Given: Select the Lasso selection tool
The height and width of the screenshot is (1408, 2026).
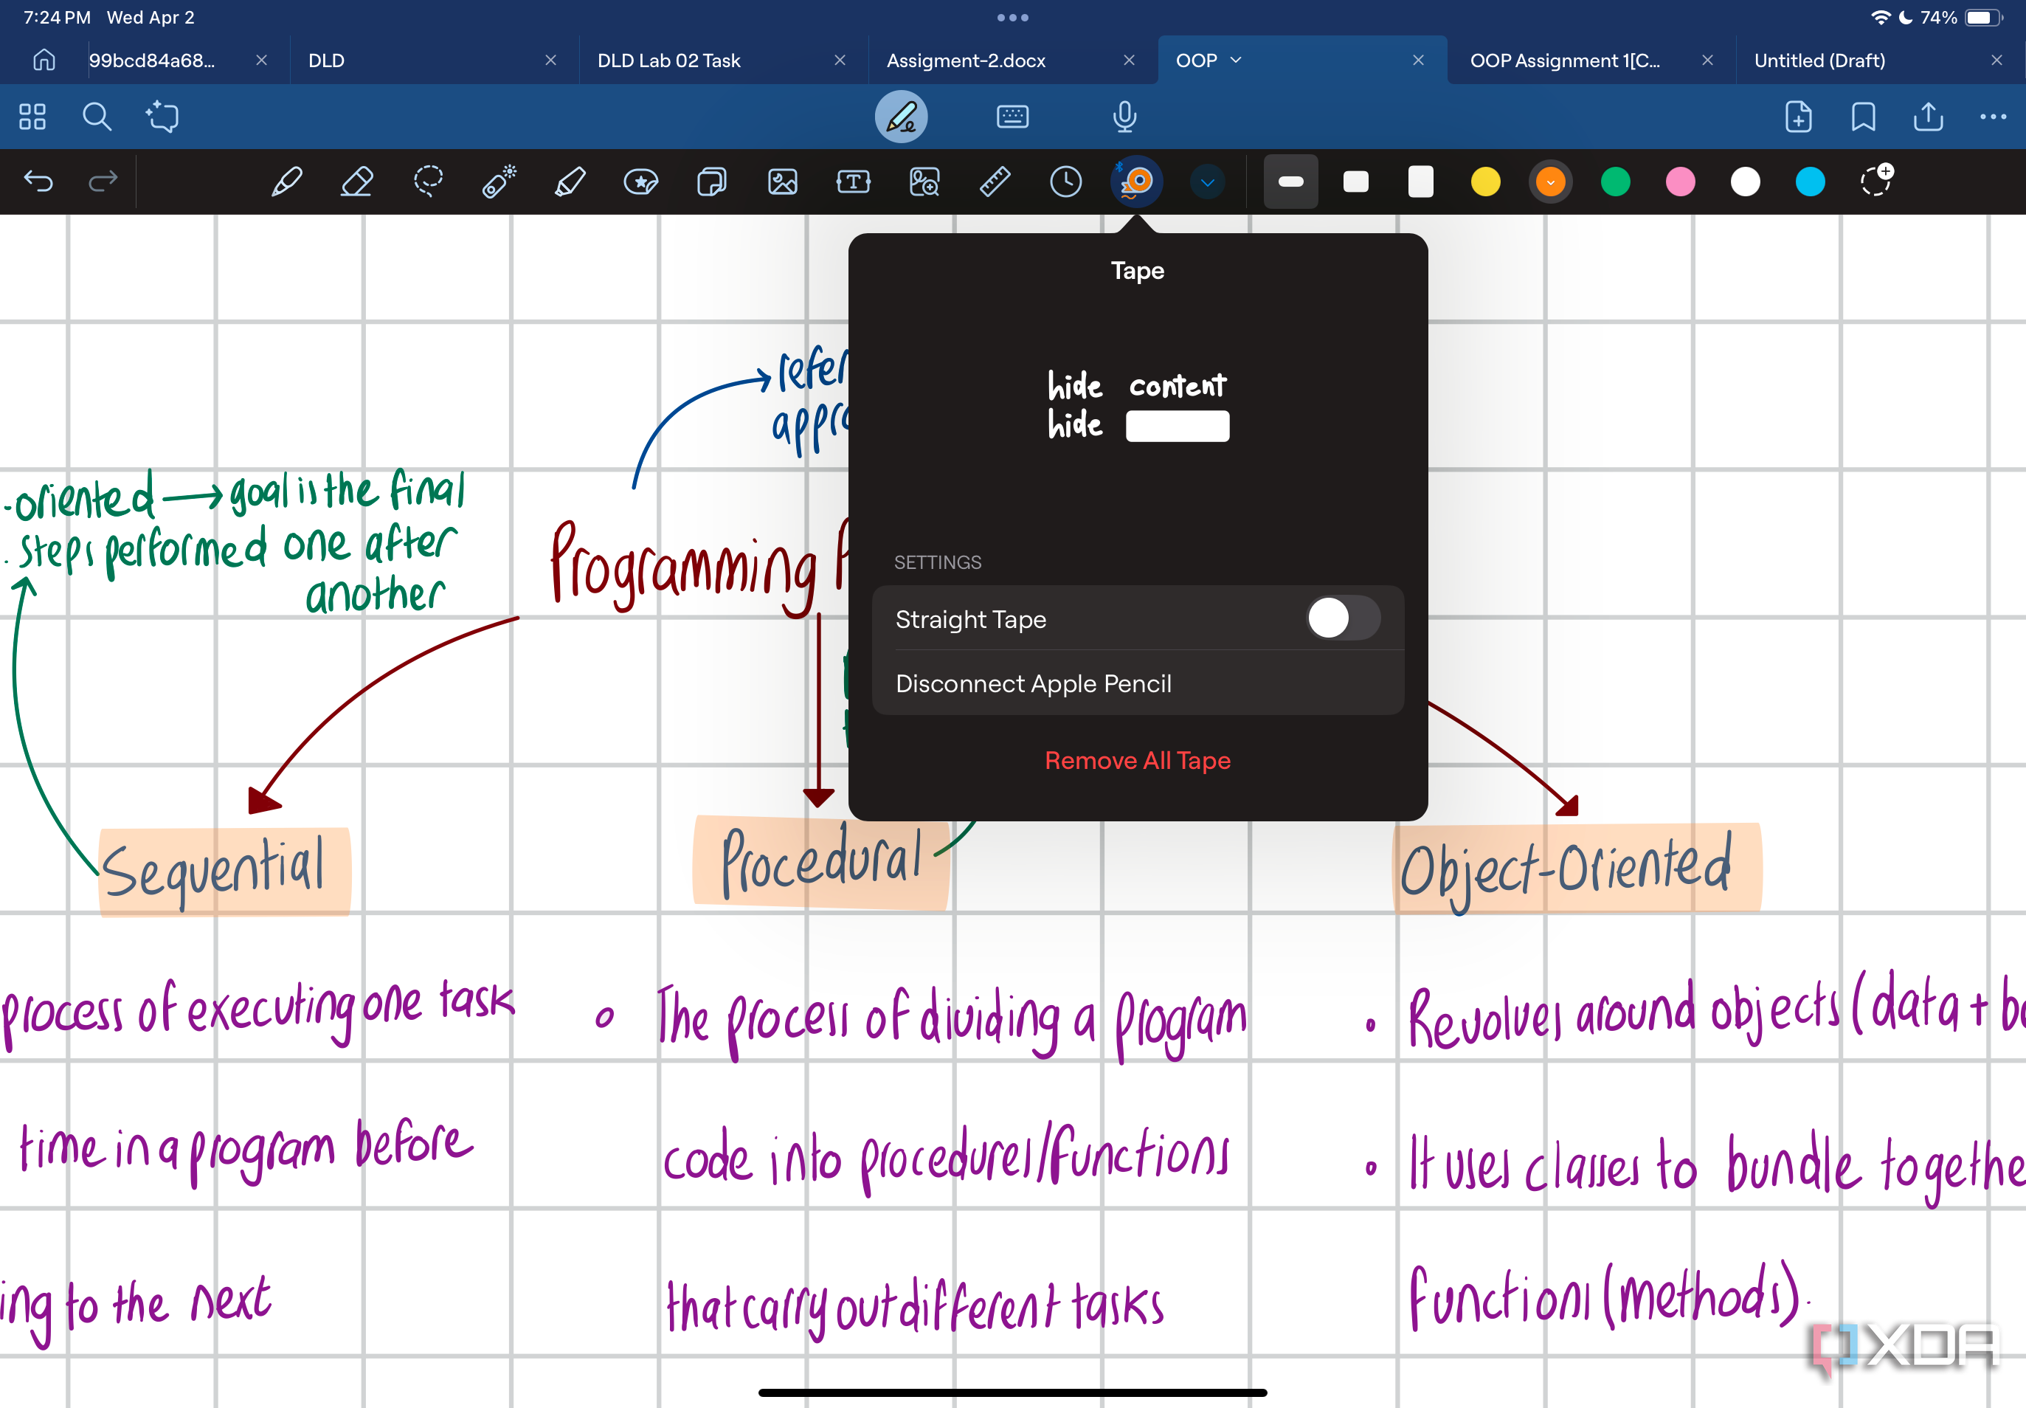Looking at the screenshot, I should tap(428, 182).
